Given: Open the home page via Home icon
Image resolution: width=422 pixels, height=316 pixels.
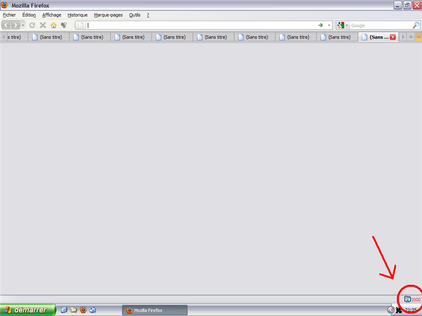Looking at the screenshot, I should click(54, 25).
